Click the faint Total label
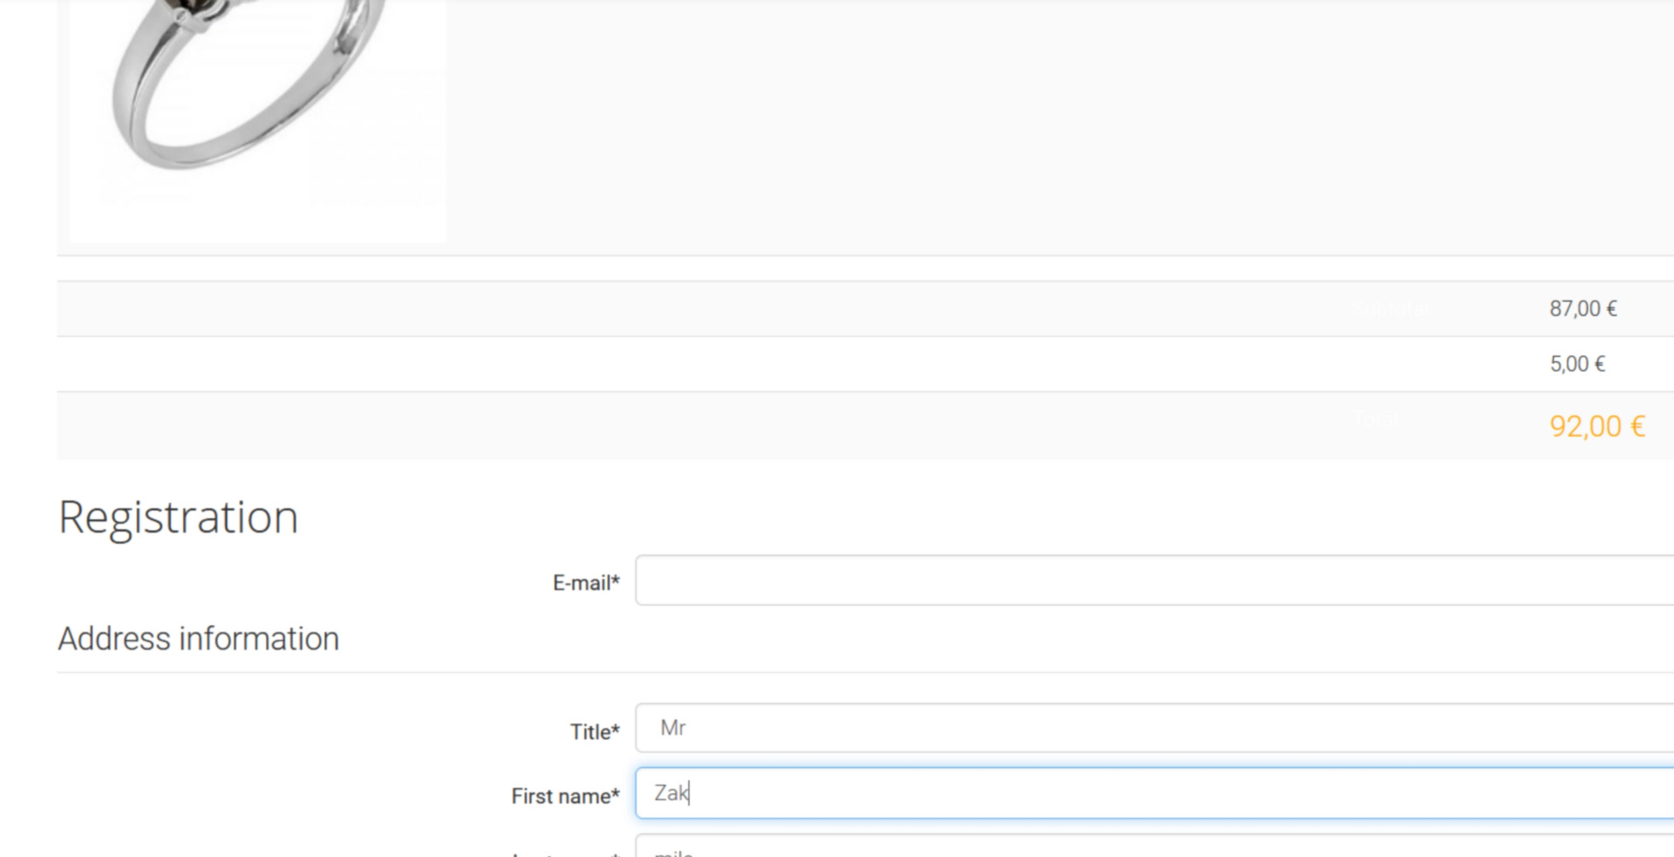Image resolution: width=1674 pixels, height=857 pixels. (1378, 420)
